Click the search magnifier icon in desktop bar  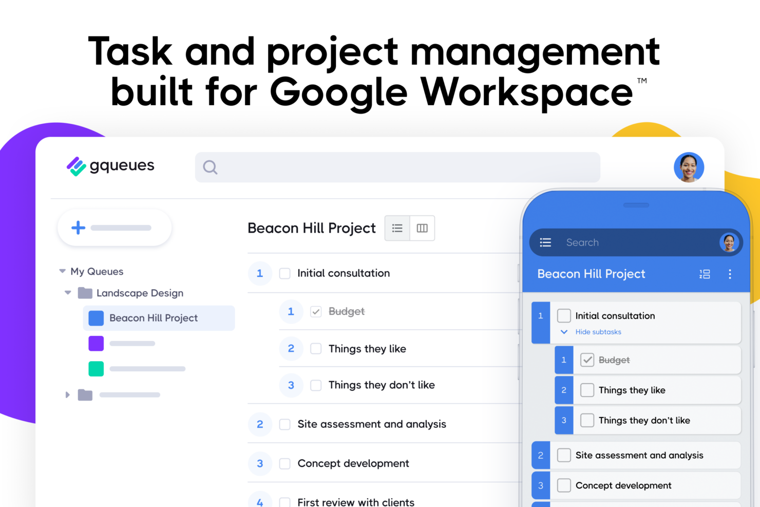click(210, 167)
